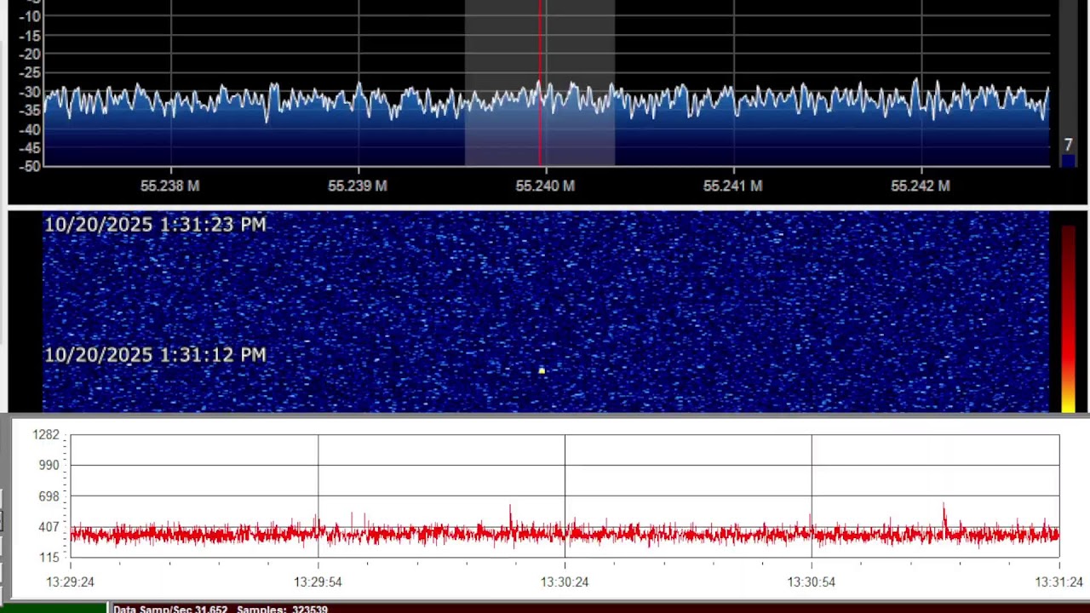Viewport: 1090px width, 613px height.
Task: Tune to the 55.241 M frequency mark
Action: [x=733, y=186]
